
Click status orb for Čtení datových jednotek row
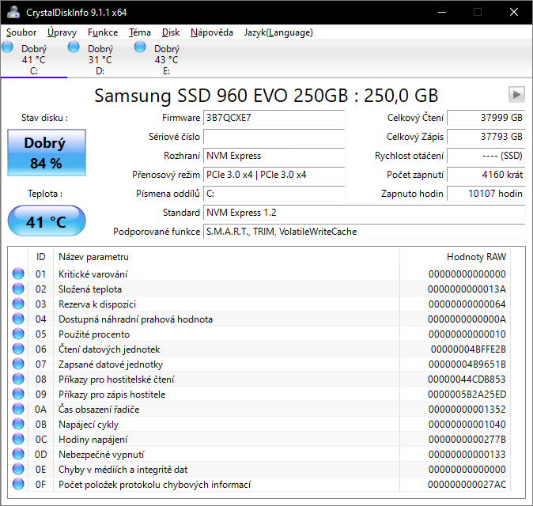point(18,349)
